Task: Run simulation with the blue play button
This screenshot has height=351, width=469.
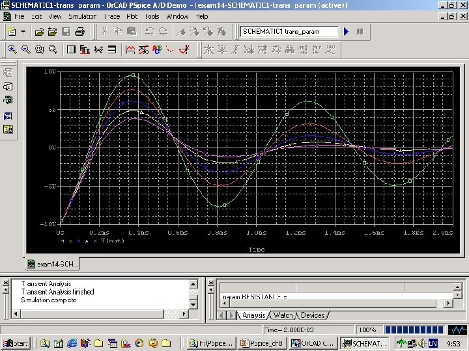Action: tap(347, 31)
